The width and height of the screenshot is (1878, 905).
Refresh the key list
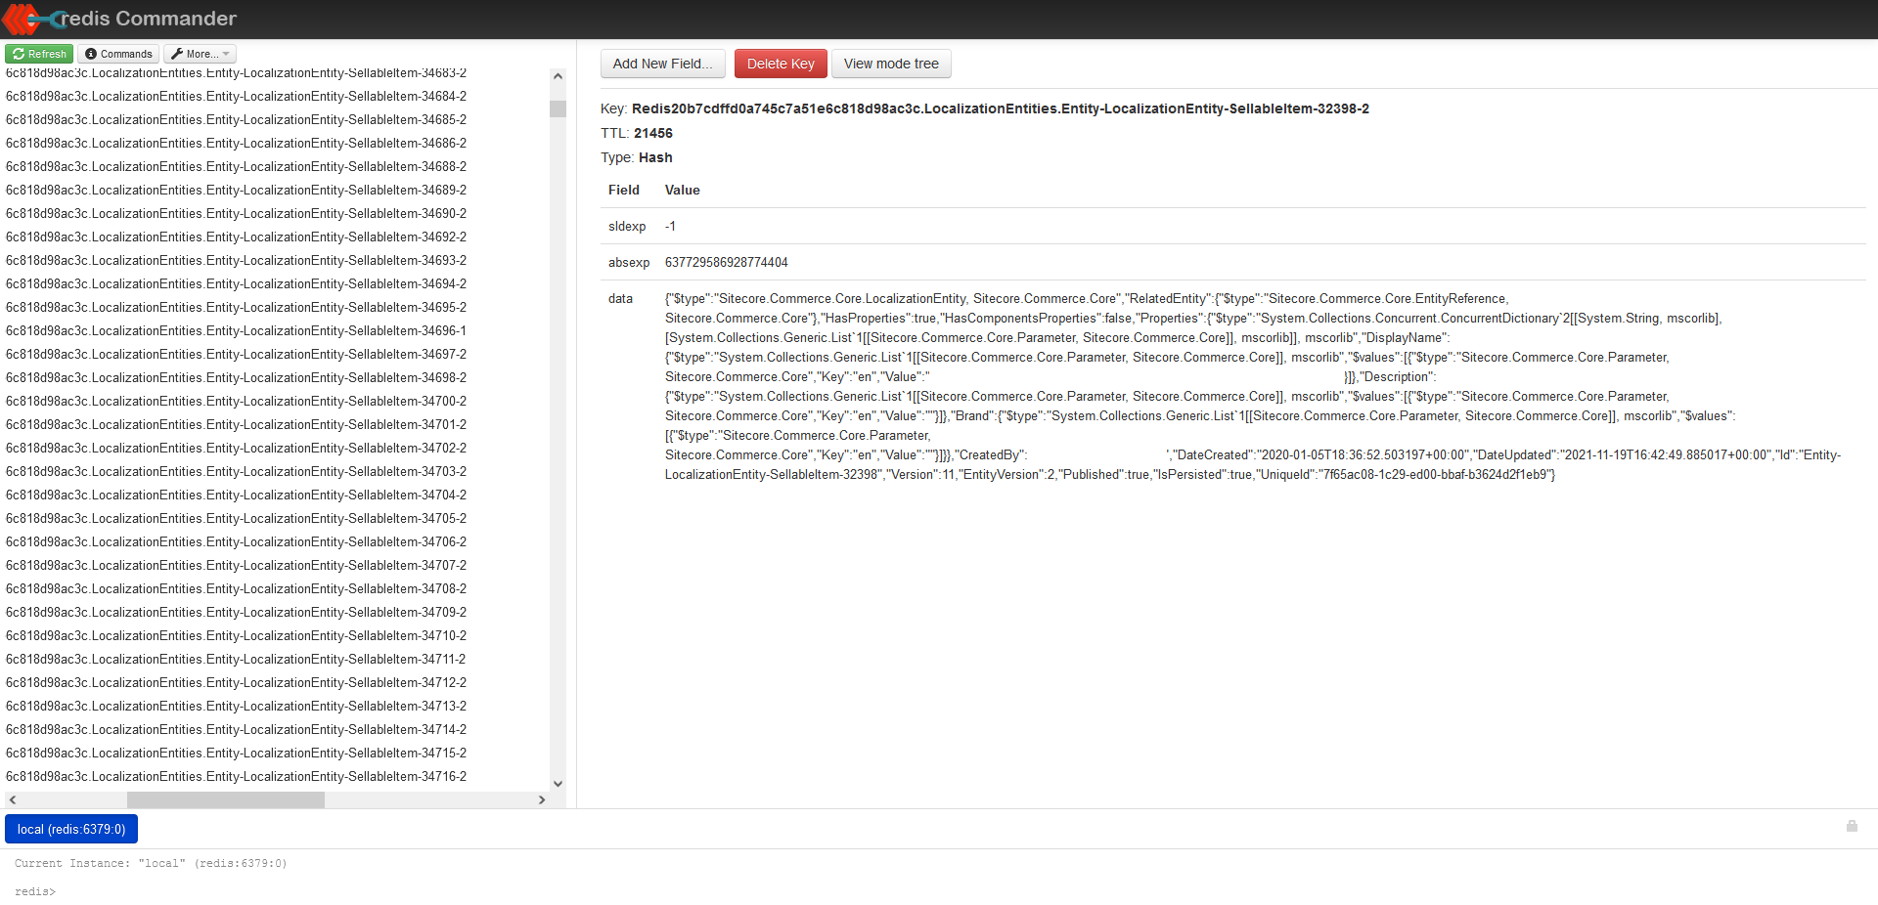point(39,54)
